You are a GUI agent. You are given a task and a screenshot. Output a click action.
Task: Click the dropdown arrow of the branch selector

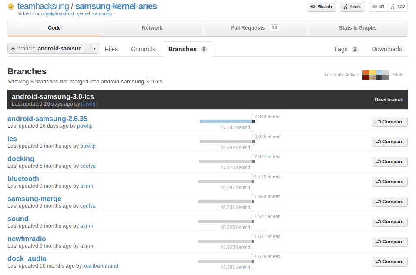pos(94,49)
